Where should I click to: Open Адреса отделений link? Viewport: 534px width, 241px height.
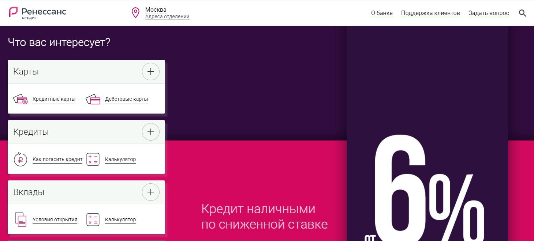pos(168,16)
